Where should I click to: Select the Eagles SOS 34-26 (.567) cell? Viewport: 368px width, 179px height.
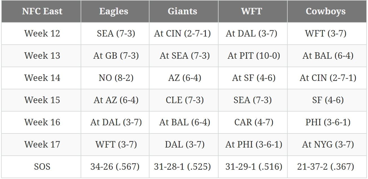(115, 167)
